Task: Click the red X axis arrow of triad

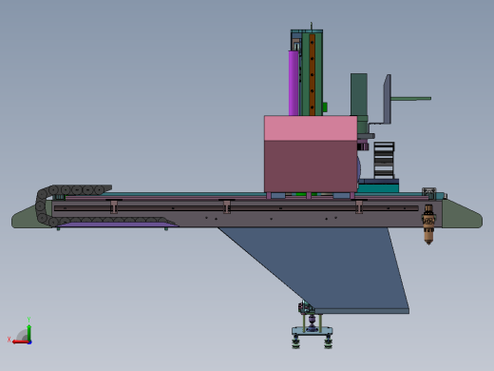Action: pos(20,342)
